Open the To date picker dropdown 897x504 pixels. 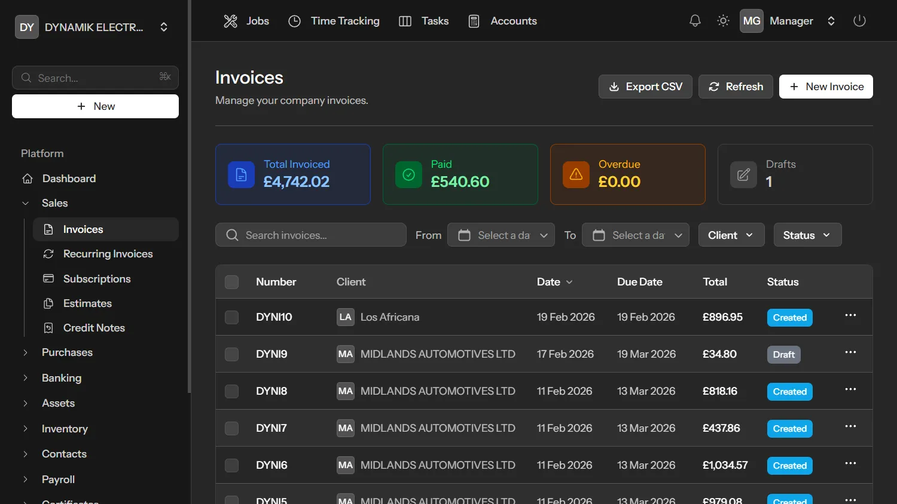click(x=636, y=235)
